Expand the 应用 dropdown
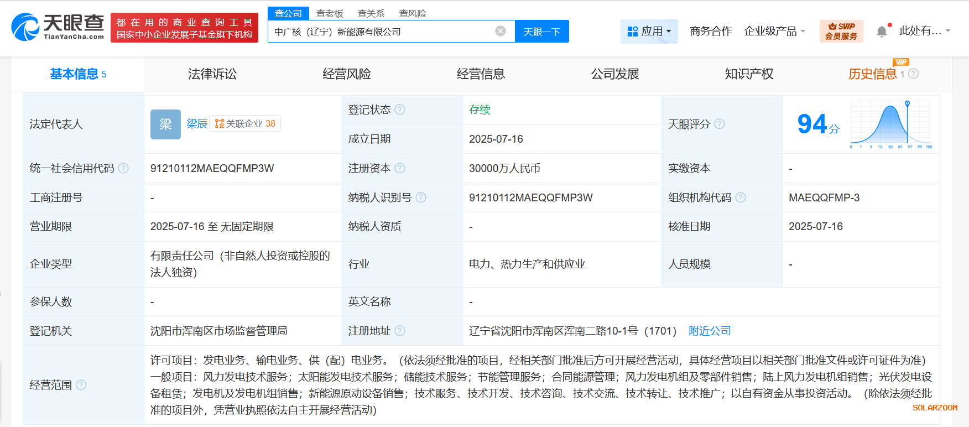969x427 pixels. [x=649, y=32]
